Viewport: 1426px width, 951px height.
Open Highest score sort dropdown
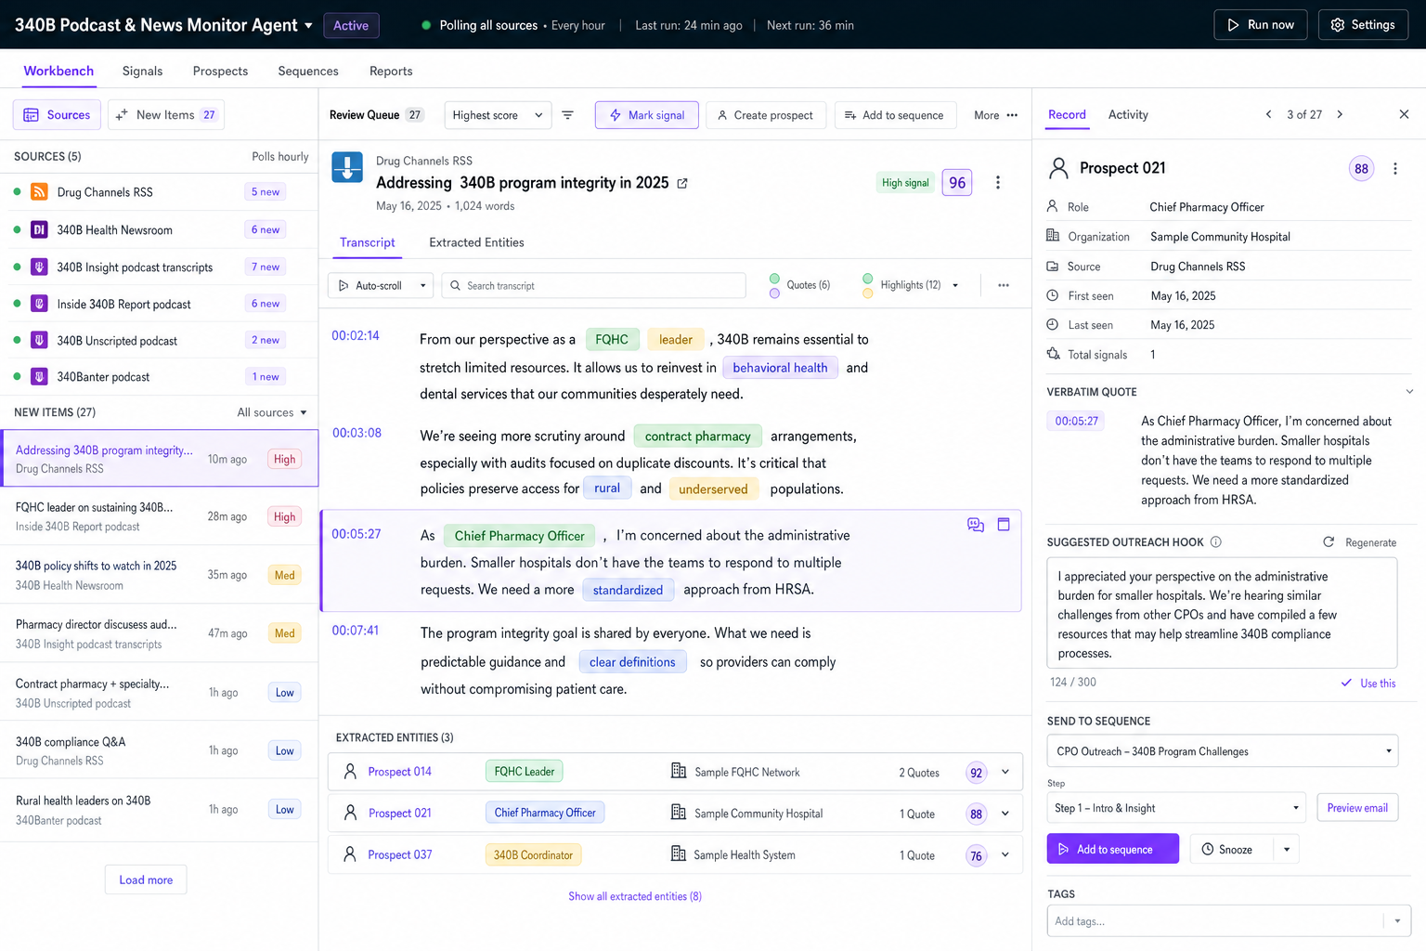(498, 115)
